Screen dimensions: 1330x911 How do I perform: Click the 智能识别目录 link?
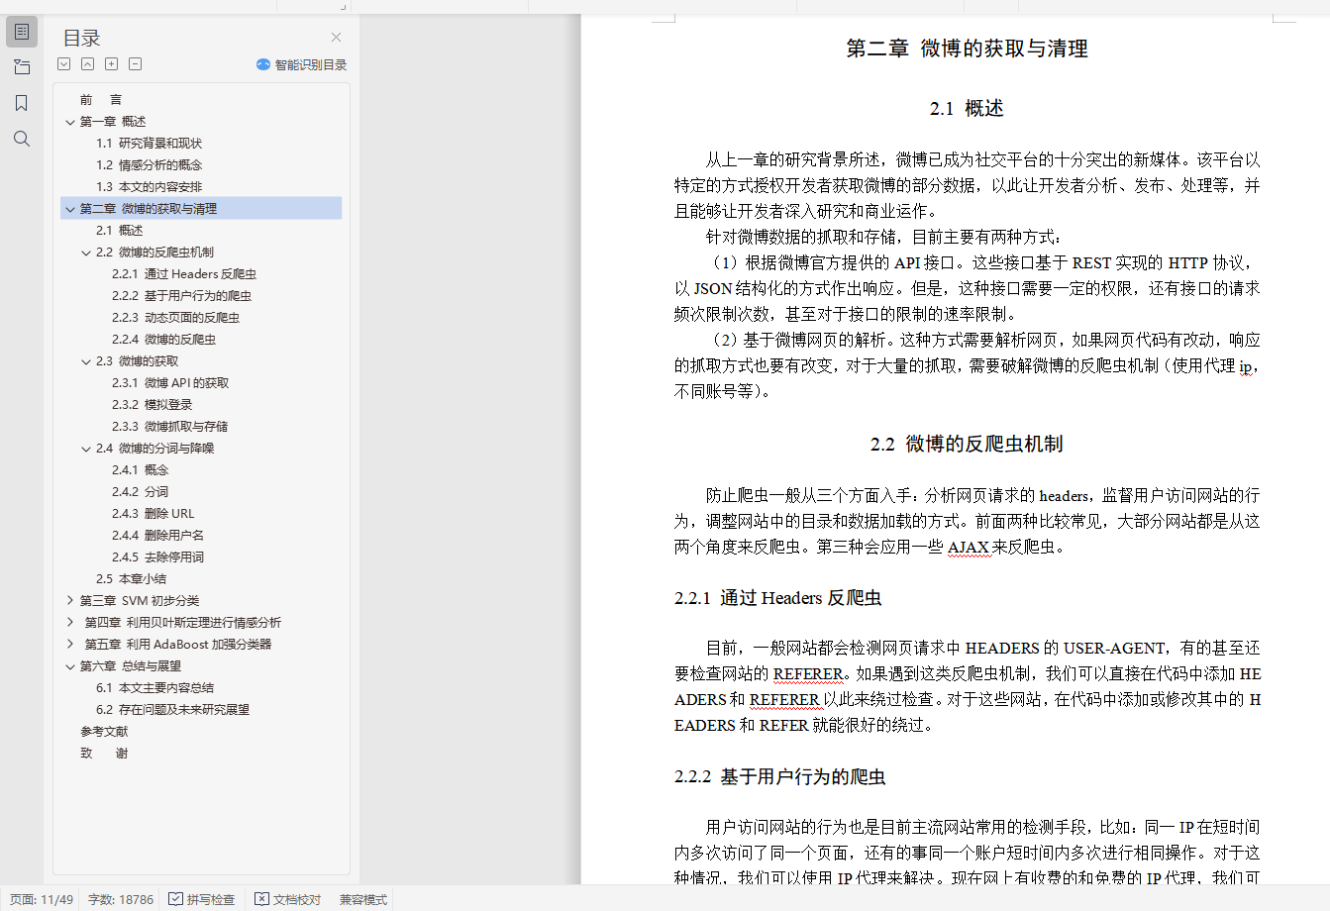(x=311, y=64)
